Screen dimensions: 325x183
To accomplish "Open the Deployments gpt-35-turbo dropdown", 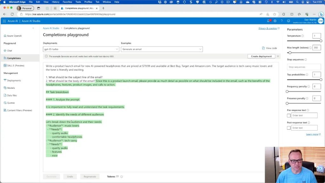I will click(x=81, y=49).
